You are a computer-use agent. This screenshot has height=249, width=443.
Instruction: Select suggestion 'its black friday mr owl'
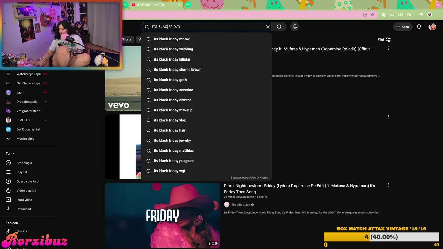pyautogui.click(x=206, y=39)
